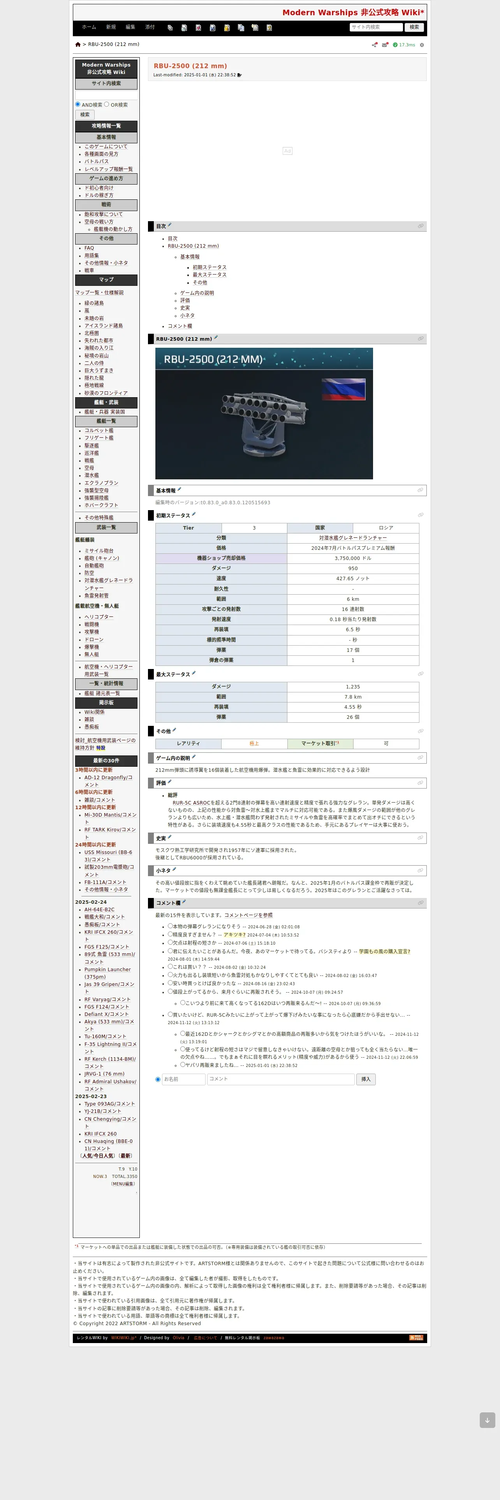500x1500 pixels.
Task: Select radio for comment ヤパリ再販来ましたね
Action: click(183, 1064)
